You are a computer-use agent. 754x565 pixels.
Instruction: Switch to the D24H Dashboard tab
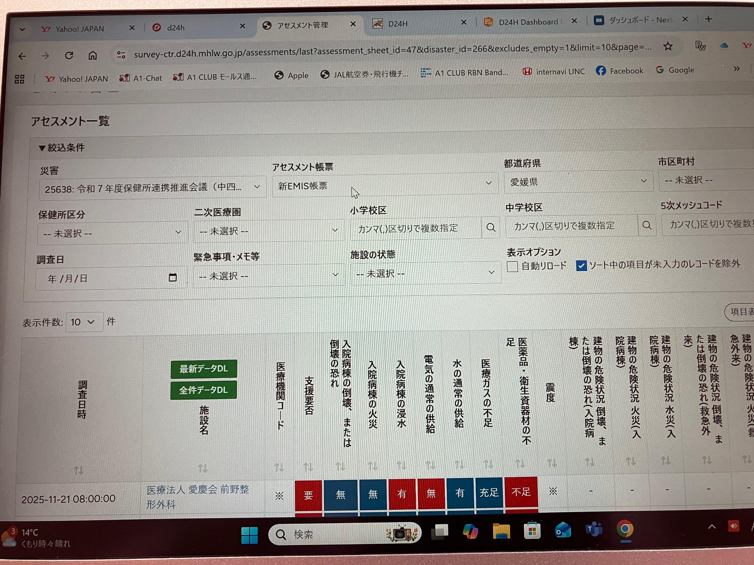pos(528,22)
